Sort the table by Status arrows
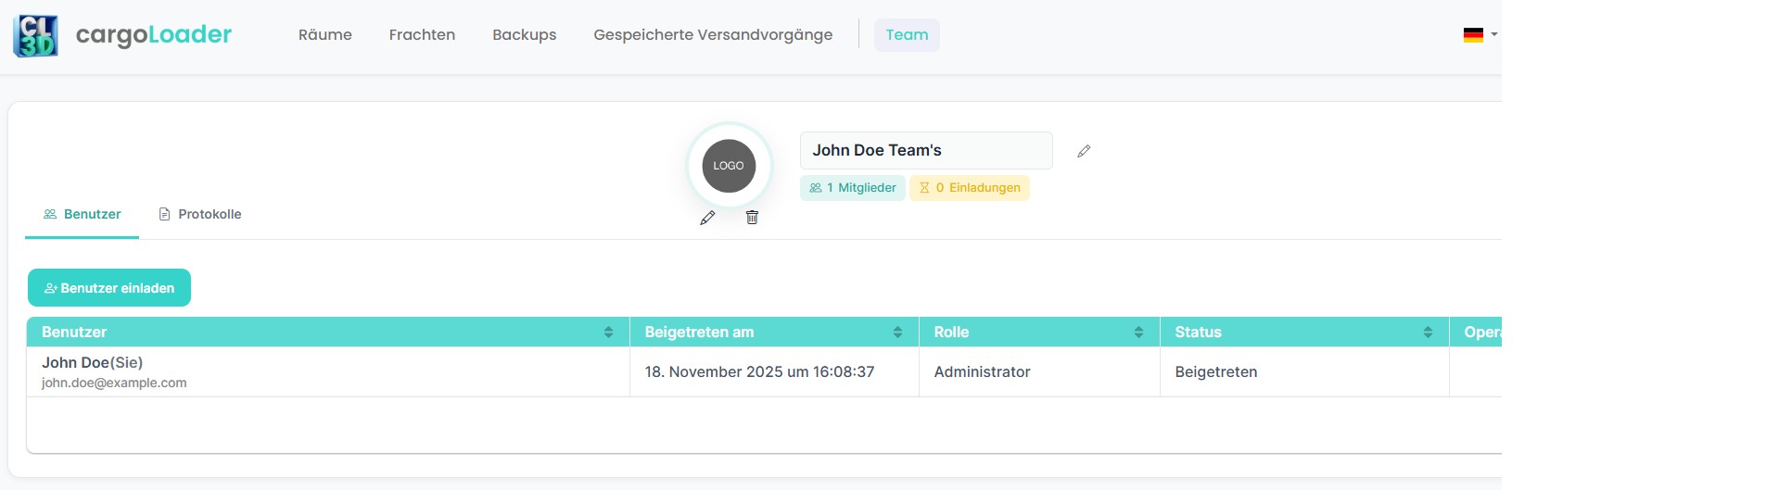The image size is (1766, 490). click(1428, 333)
